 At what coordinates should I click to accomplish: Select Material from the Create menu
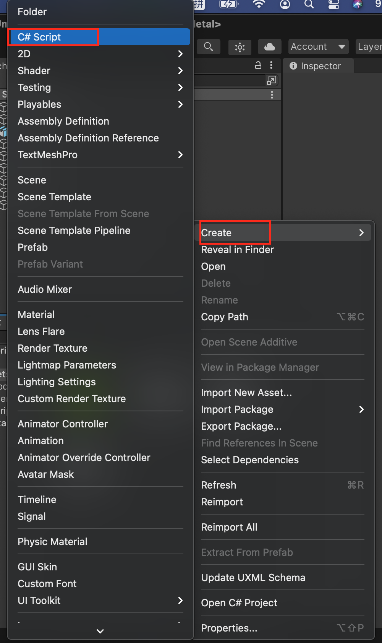[36, 315]
